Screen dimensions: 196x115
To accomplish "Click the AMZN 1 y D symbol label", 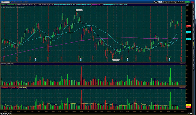I will [9, 5].
